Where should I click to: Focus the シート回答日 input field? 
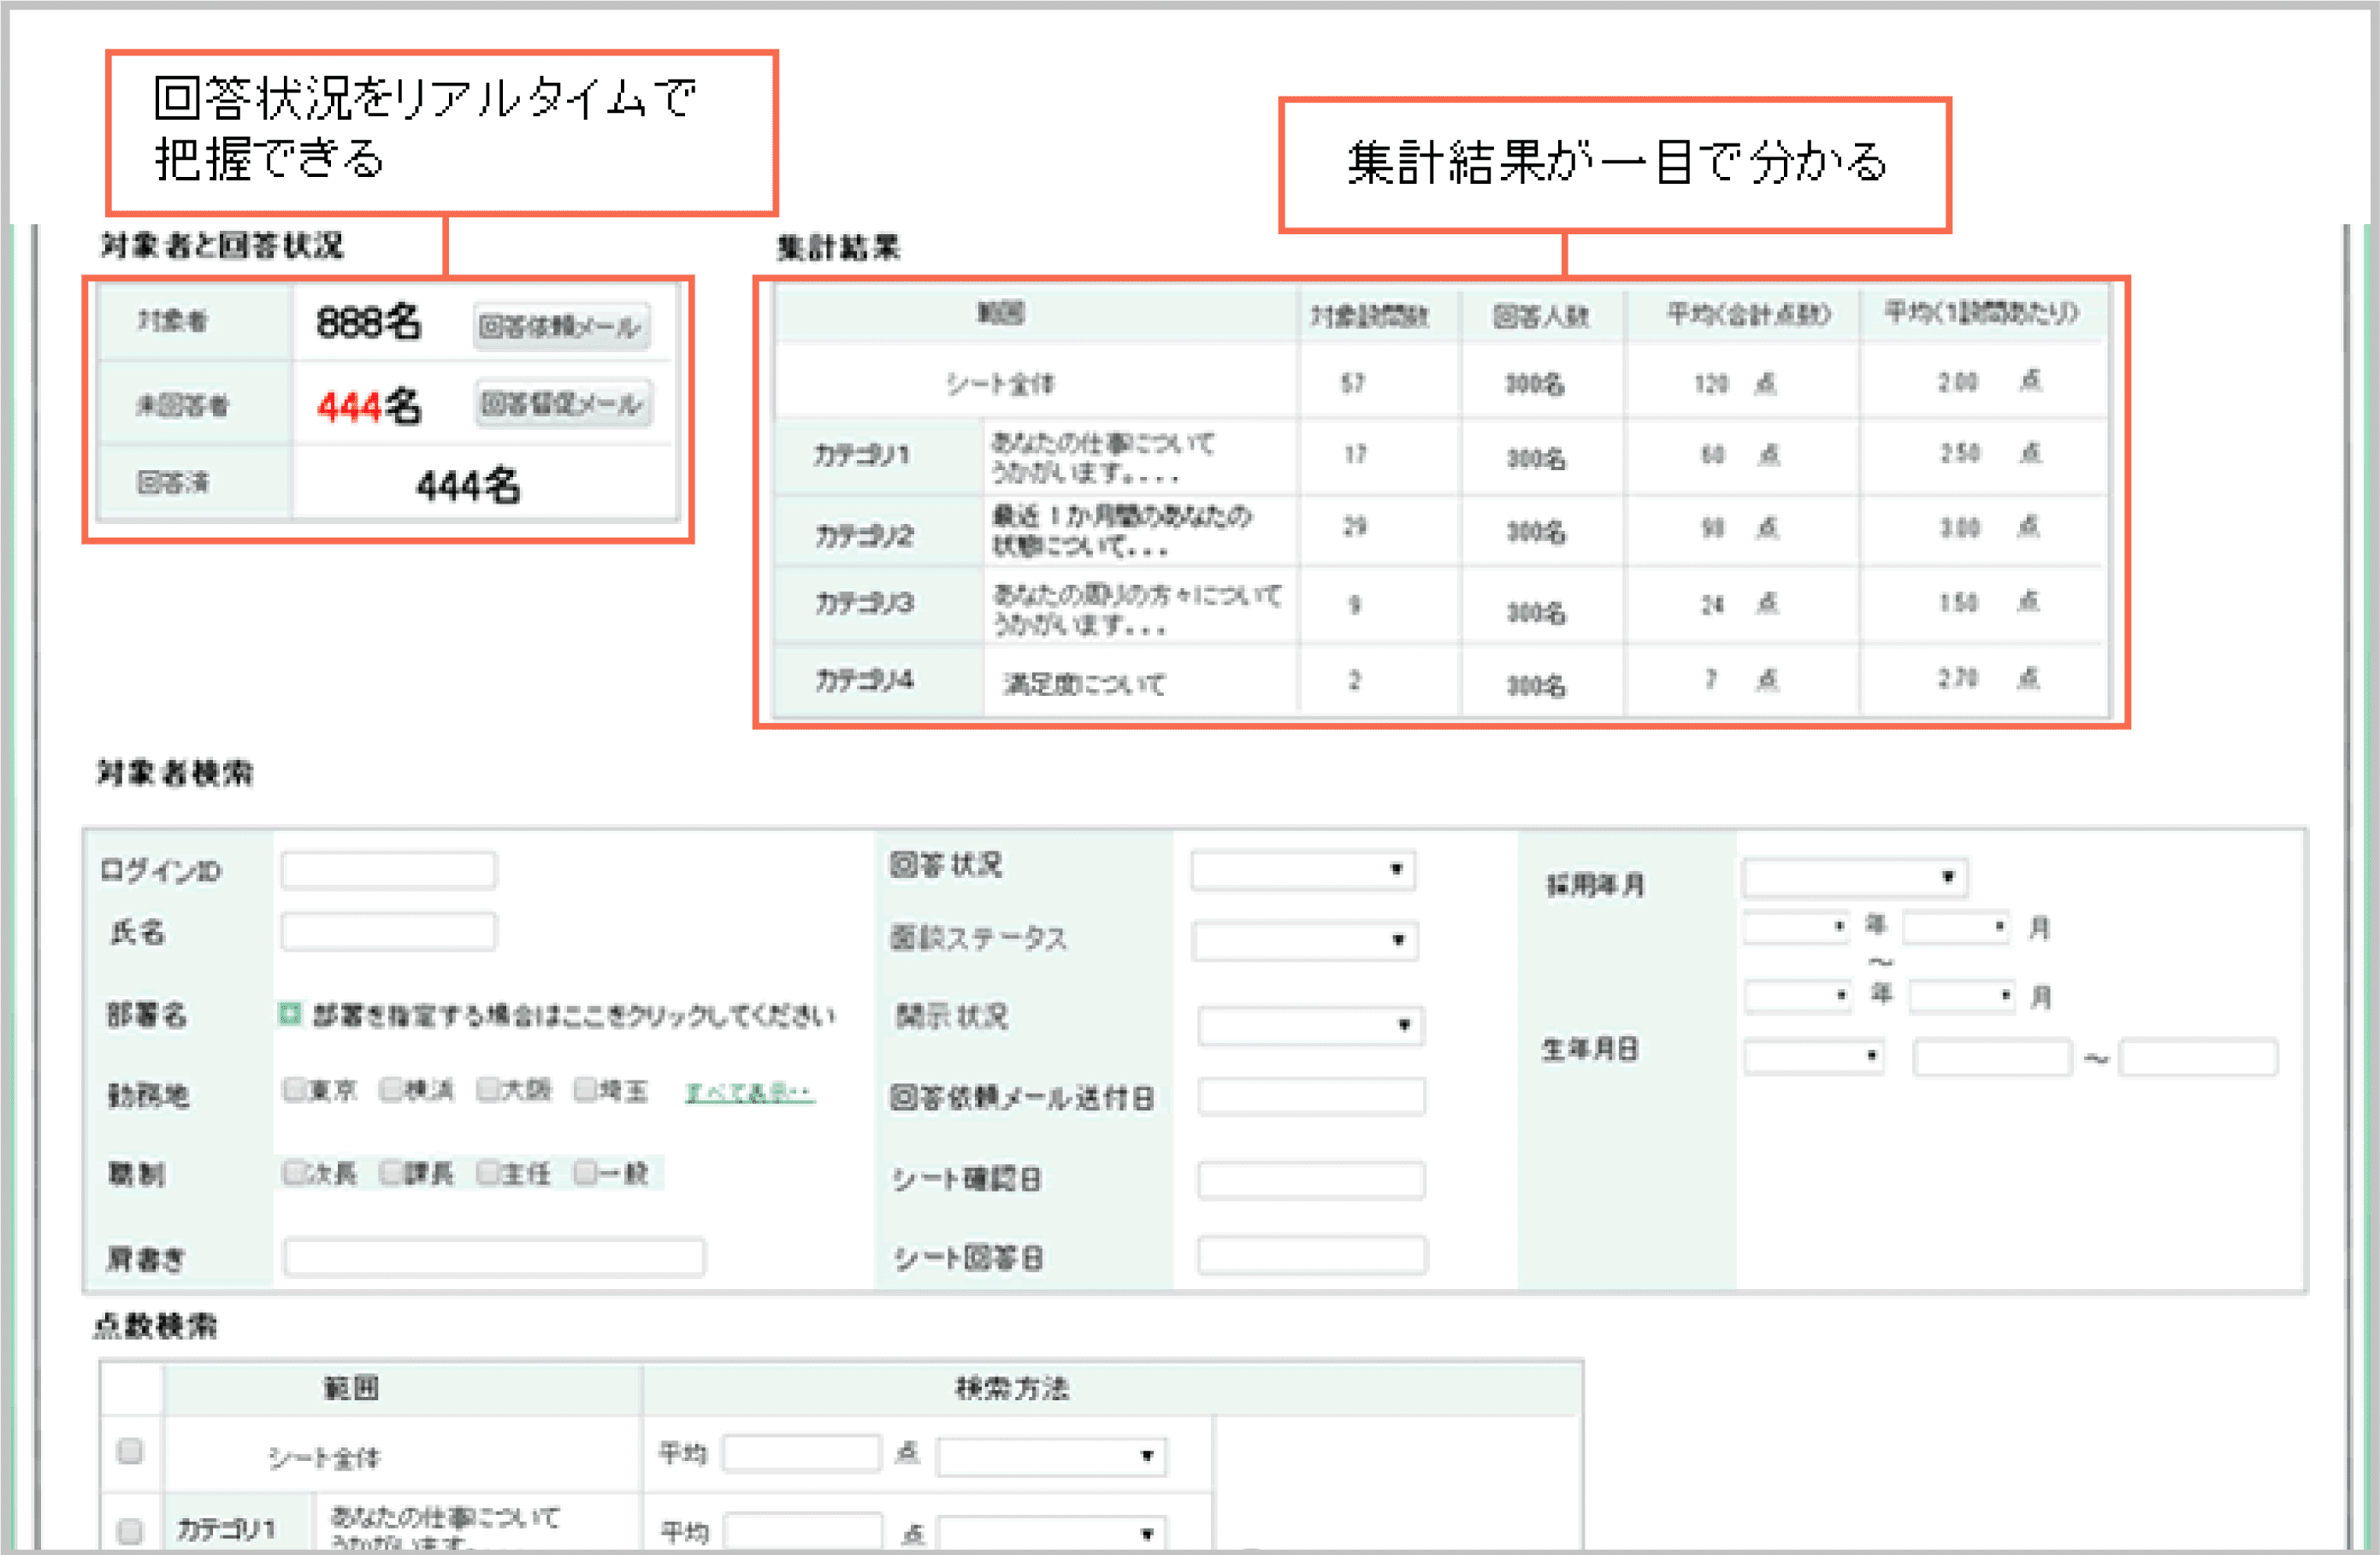[x=1312, y=1255]
